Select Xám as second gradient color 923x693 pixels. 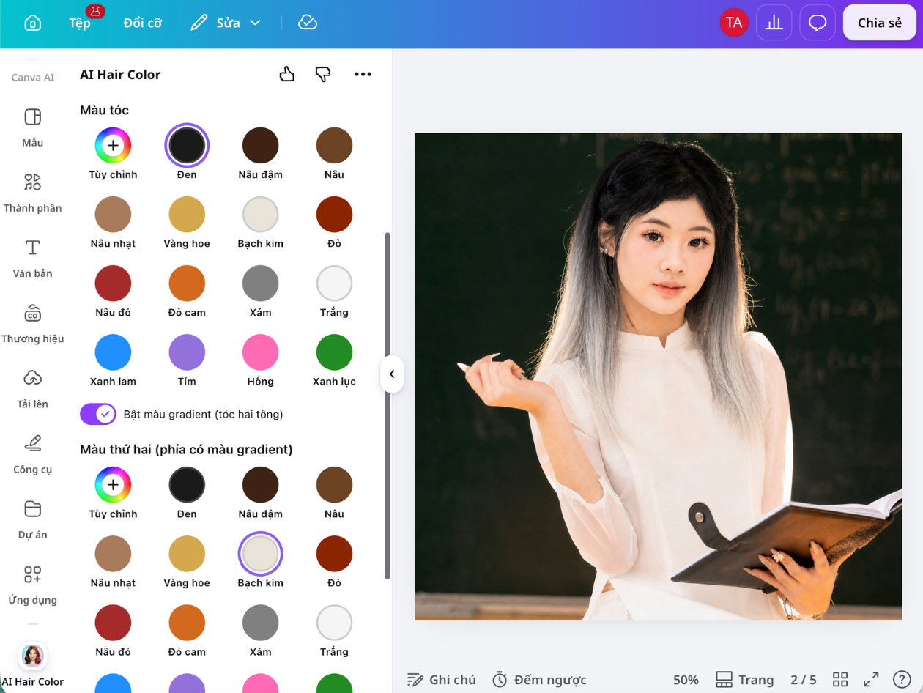[260, 622]
